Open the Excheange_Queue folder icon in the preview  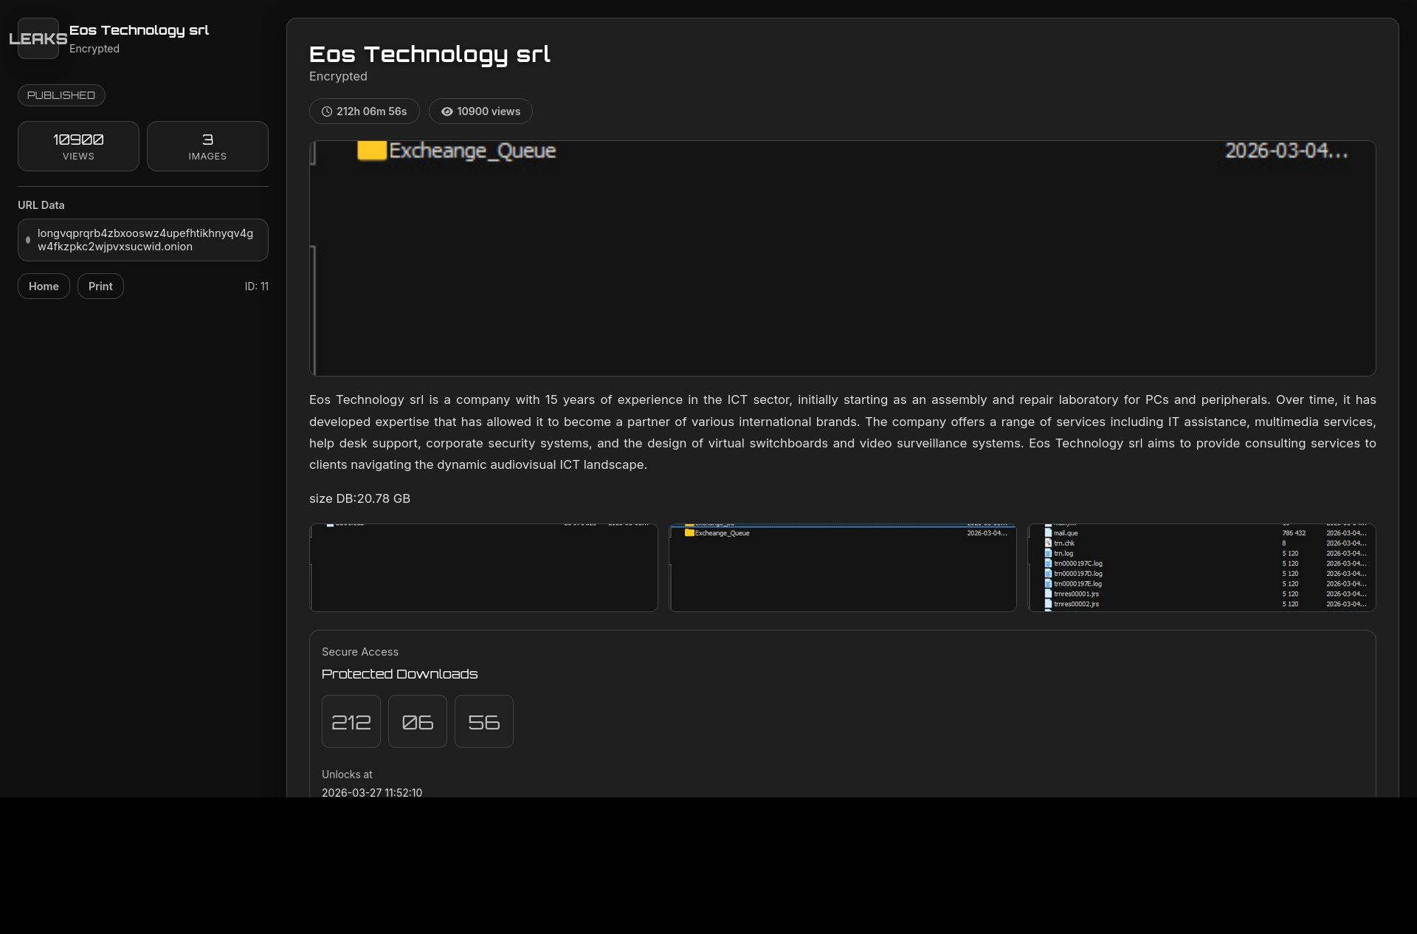point(371,151)
